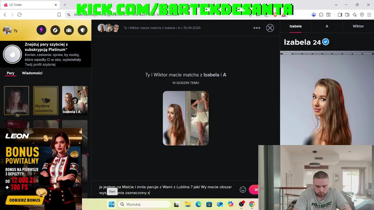
Task: Open the Wysłane polubienia card
Action: coord(46,100)
